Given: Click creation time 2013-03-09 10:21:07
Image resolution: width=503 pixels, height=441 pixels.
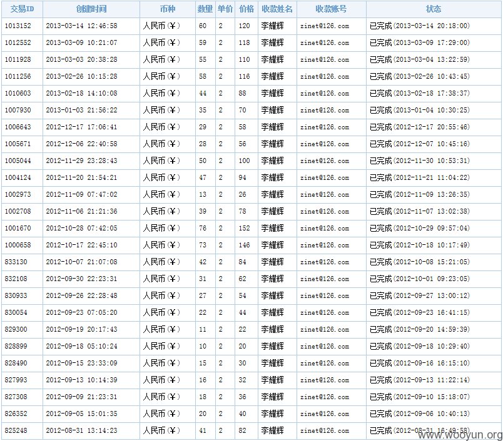Looking at the screenshot, I should [81, 42].
